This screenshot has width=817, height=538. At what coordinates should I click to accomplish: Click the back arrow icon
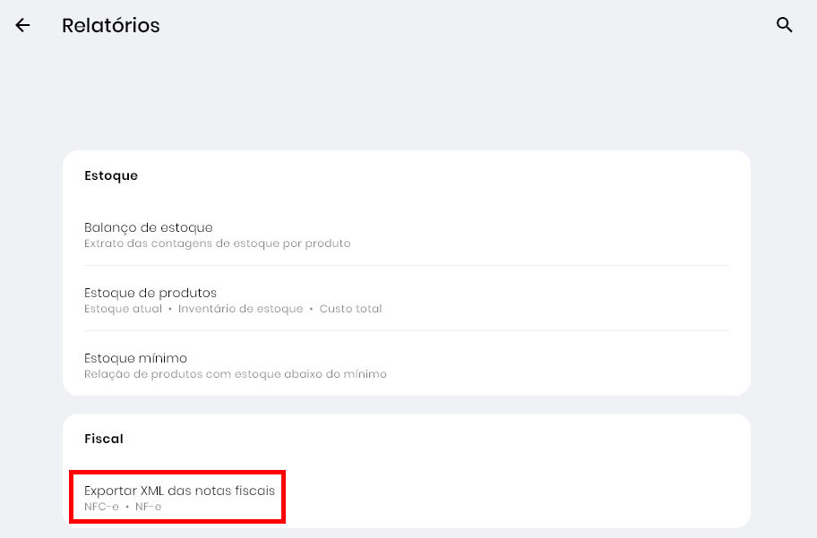22,25
